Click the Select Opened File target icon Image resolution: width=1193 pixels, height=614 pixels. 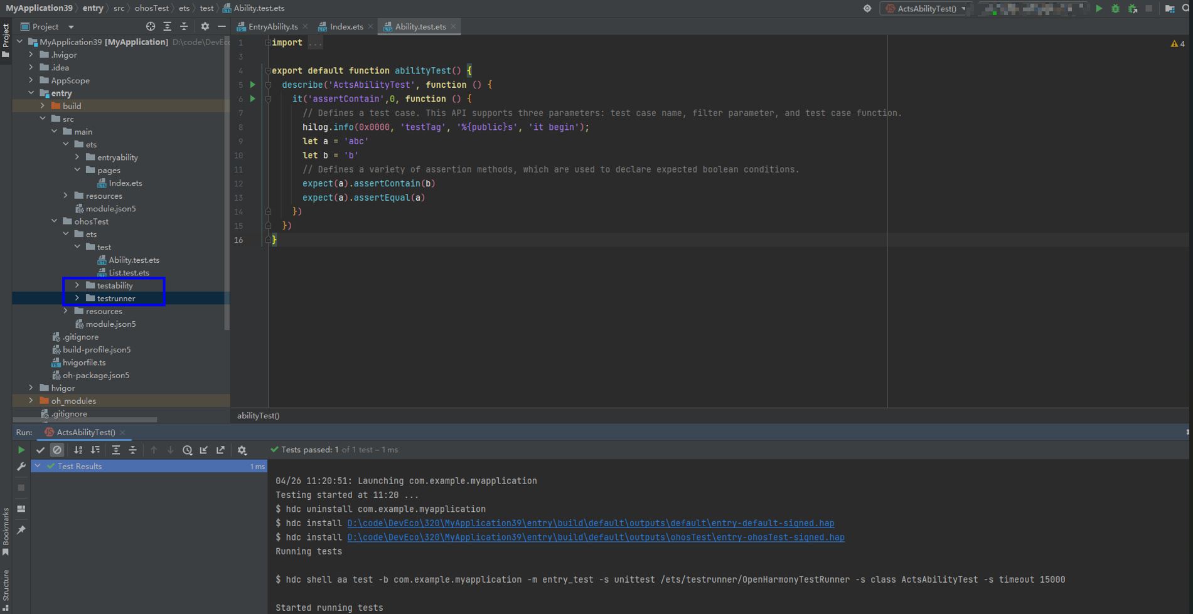[150, 26]
